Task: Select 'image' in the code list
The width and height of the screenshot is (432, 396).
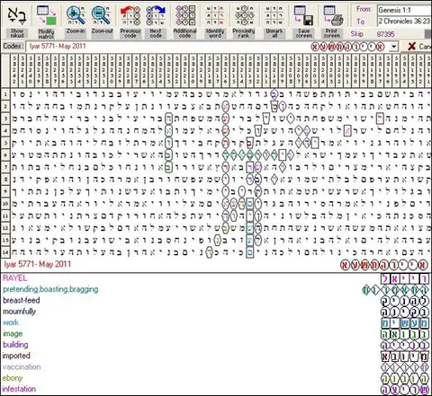Action: (13, 333)
